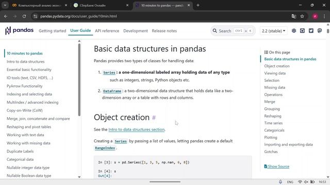Screen dimensions: 330x185
Task: Open sidebar MultiIndex / advanced indexing
Action: click(x=32, y=102)
